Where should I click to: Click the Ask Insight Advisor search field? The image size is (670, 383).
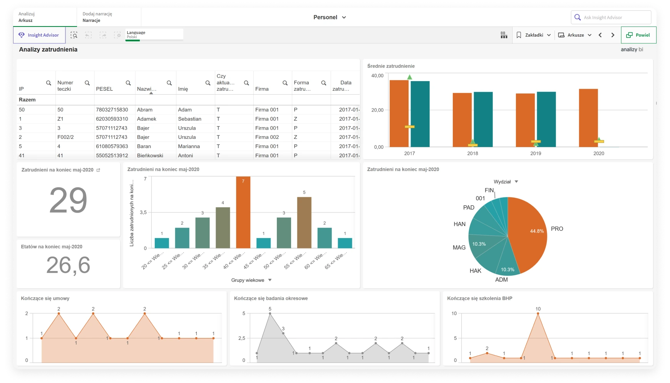click(615, 17)
